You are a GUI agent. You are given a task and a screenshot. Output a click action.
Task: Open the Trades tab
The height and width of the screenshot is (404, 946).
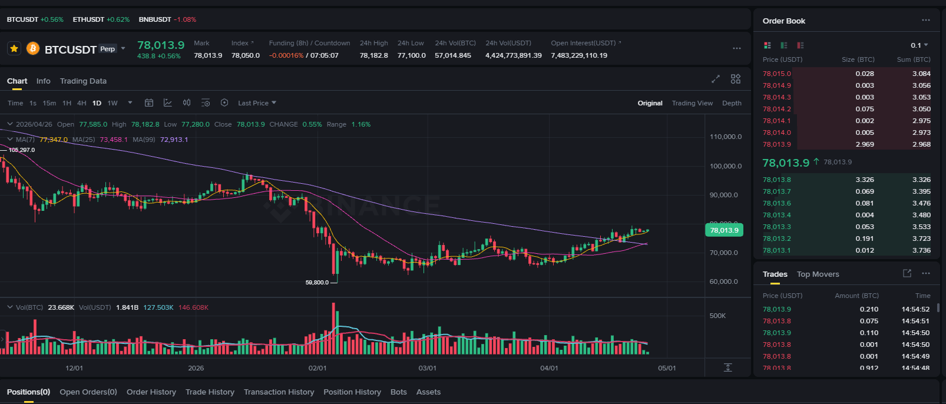point(775,274)
